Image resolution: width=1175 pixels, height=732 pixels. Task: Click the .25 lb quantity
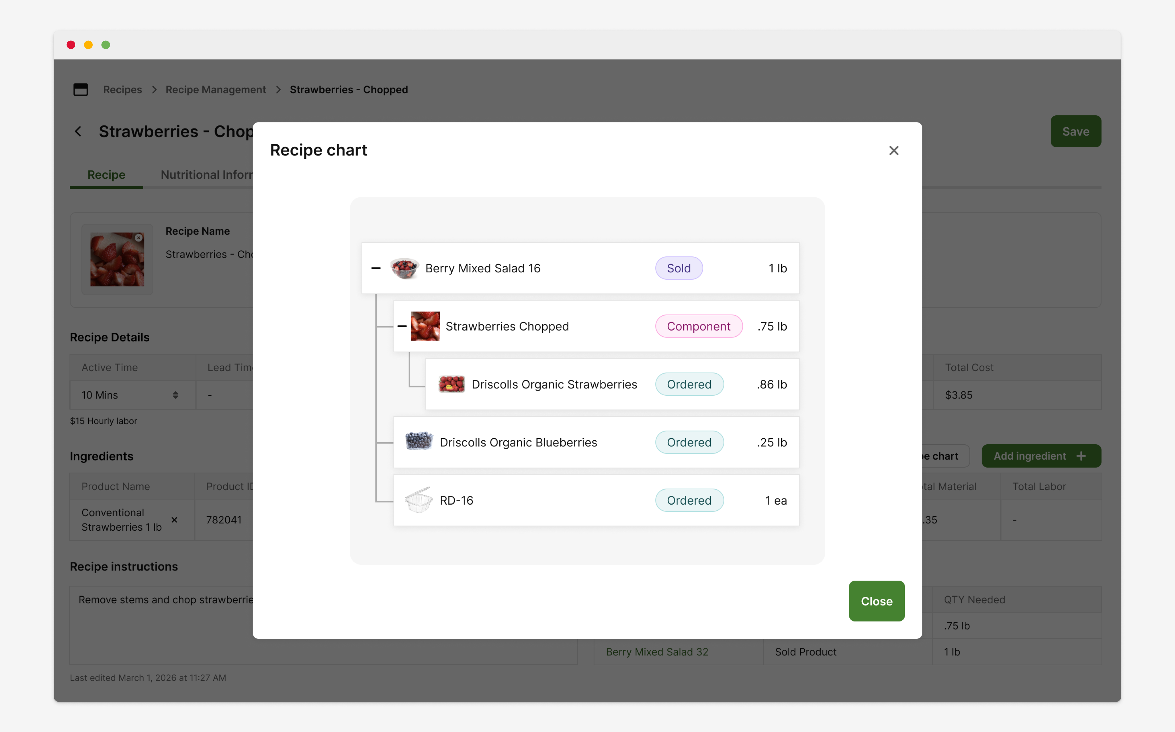(x=772, y=443)
